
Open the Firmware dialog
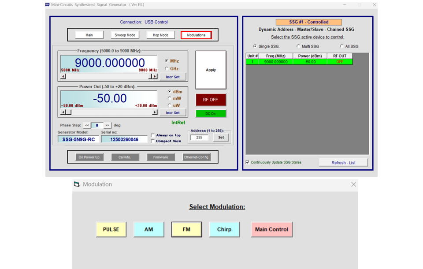point(160,157)
